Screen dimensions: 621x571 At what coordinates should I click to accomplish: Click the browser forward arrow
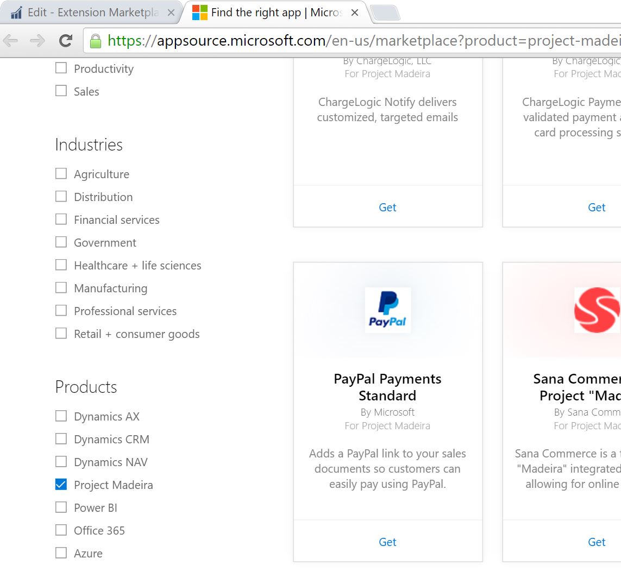[x=37, y=40]
